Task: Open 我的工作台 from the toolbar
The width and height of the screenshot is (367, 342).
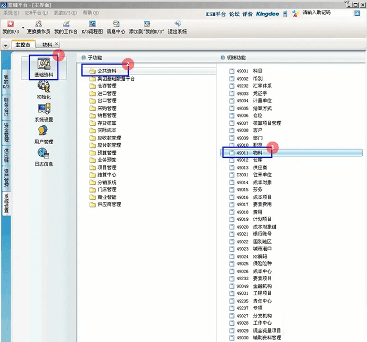Action: 66,27
